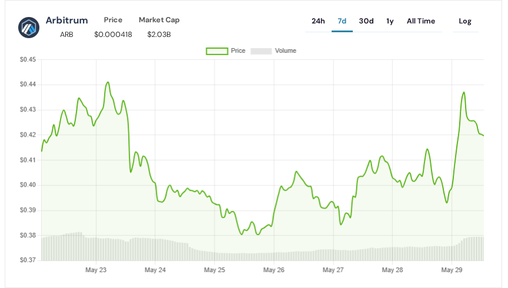The width and height of the screenshot is (508, 288).
Task: Click the May 25 x-axis label
Action: [x=215, y=270]
